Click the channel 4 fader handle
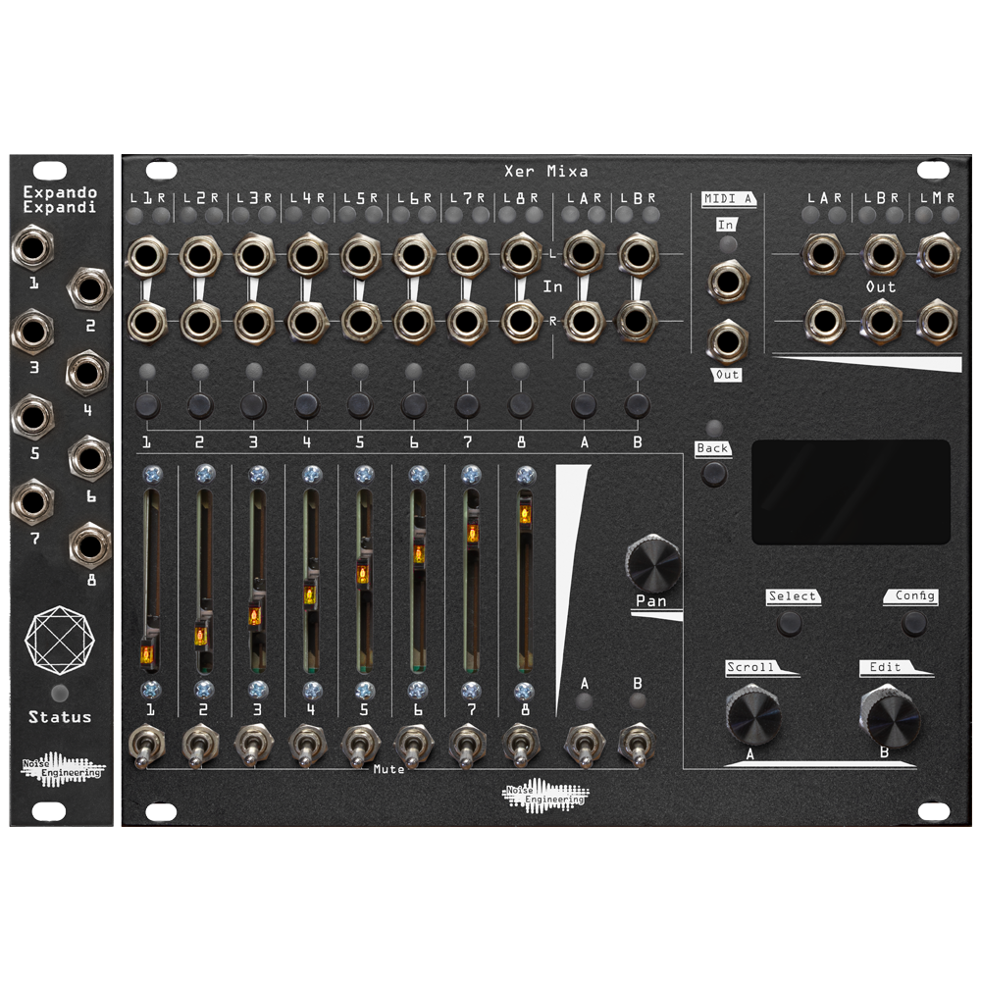 tap(310, 594)
